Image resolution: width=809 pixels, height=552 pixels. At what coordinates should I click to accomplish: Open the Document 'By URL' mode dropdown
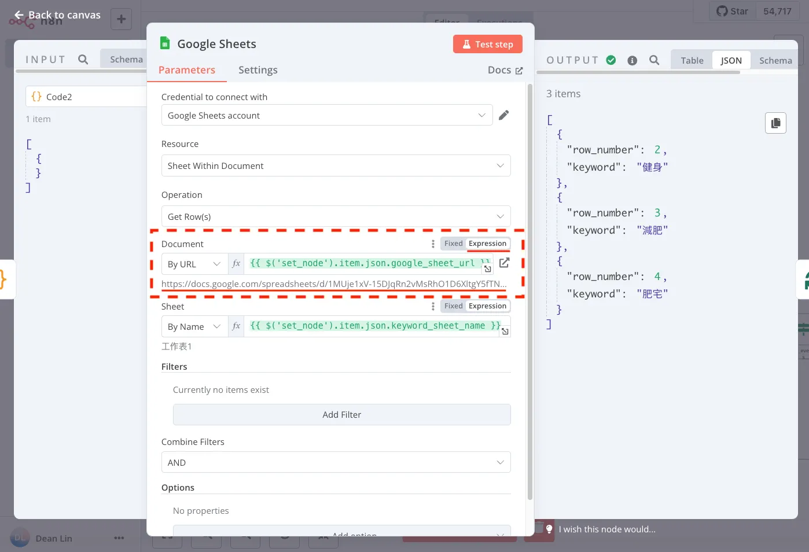coord(194,264)
